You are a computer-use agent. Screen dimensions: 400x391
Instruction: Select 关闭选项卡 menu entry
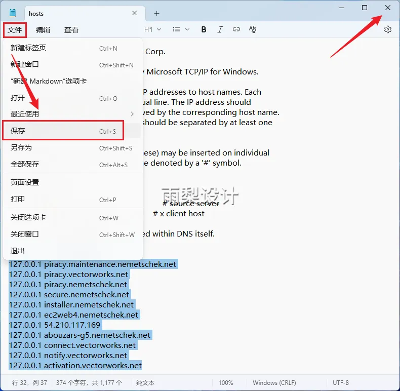tap(72, 218)
